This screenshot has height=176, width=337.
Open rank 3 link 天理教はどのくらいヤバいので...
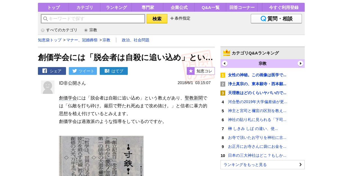coord(257,93)
